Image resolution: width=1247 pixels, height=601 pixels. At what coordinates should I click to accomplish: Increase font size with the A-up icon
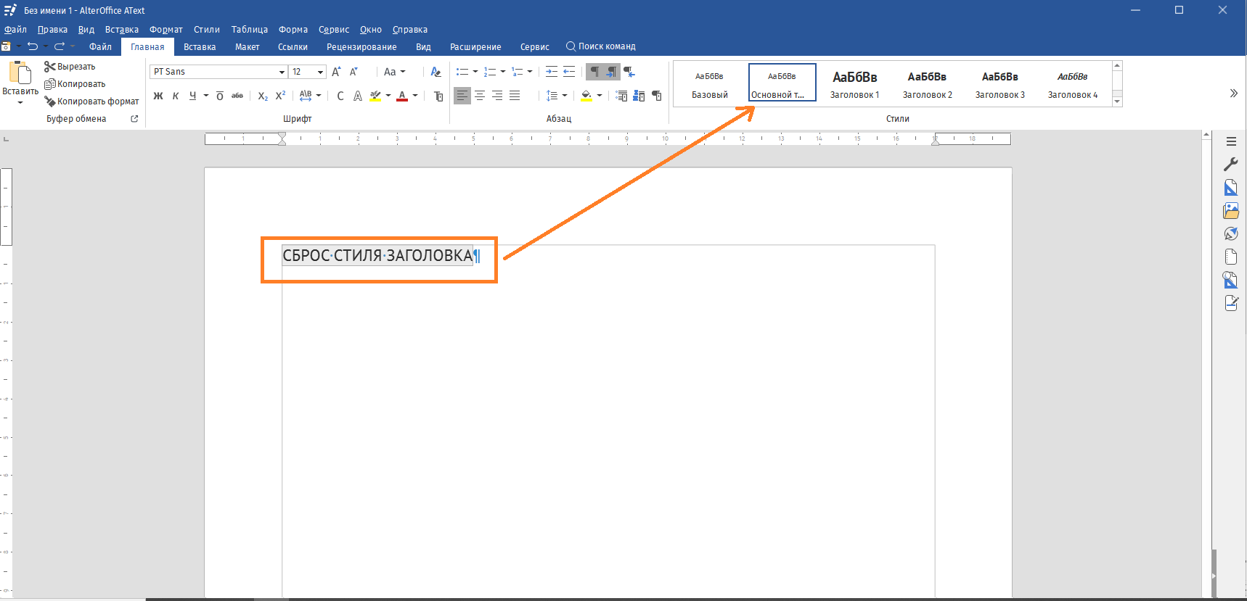click(336, 72)
